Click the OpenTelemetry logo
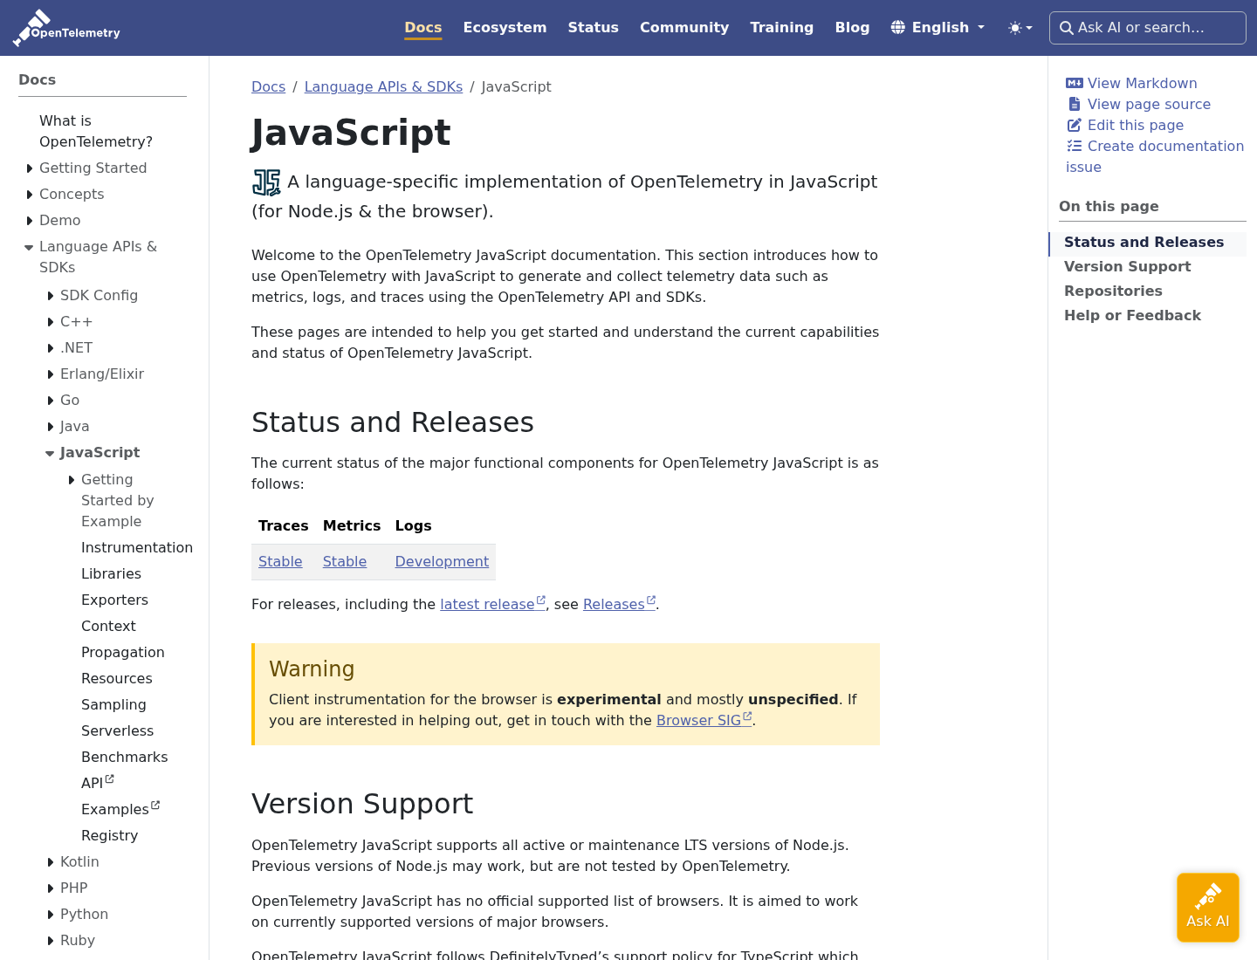 coord(66,28)
